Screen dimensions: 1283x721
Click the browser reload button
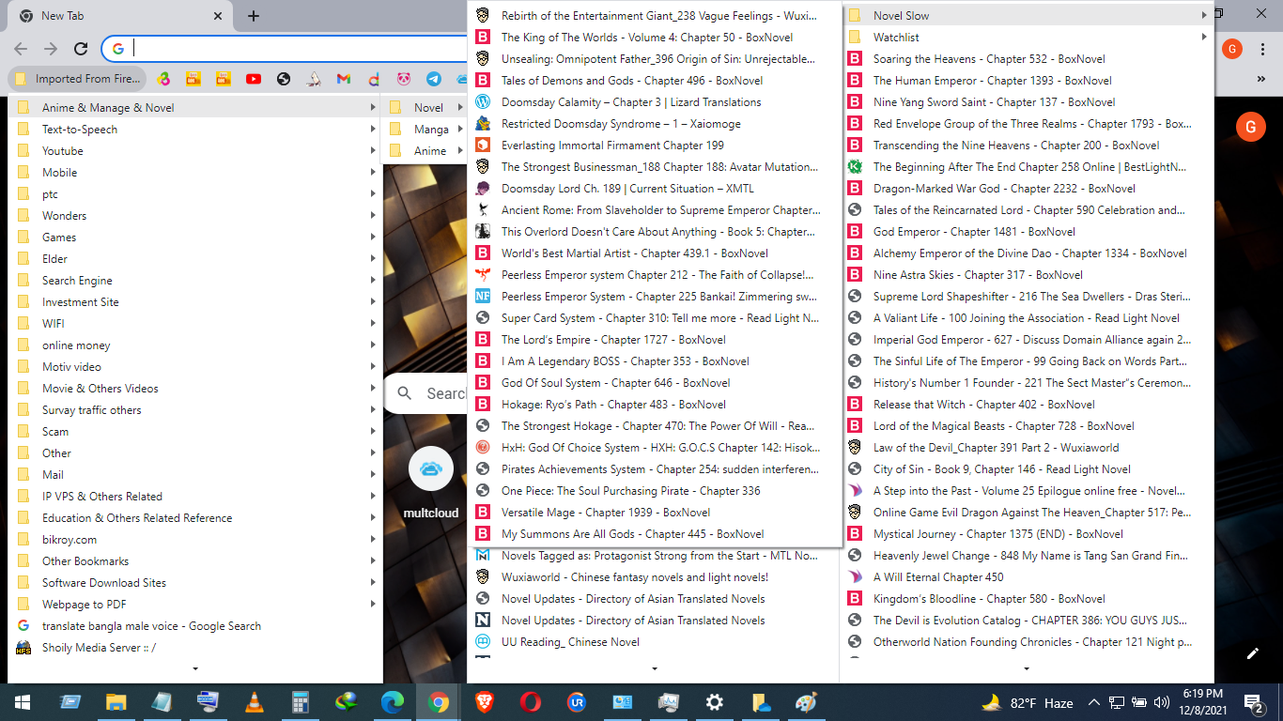(x=81, y=49)
